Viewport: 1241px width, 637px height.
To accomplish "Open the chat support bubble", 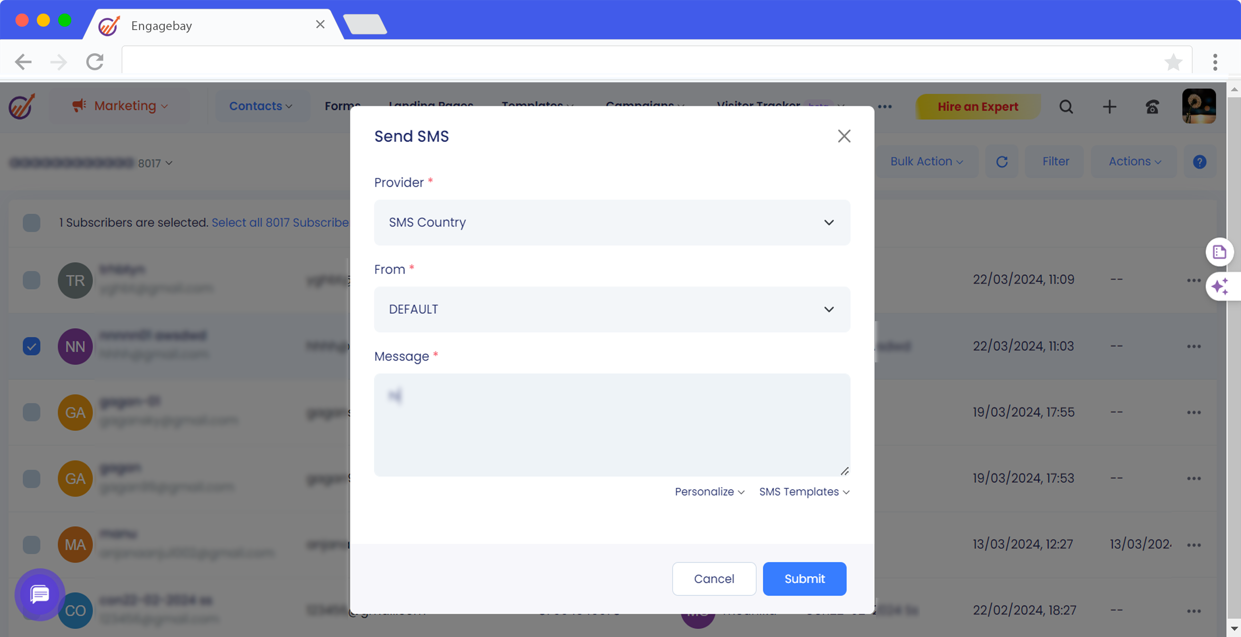I will click(x=40, y=594).
